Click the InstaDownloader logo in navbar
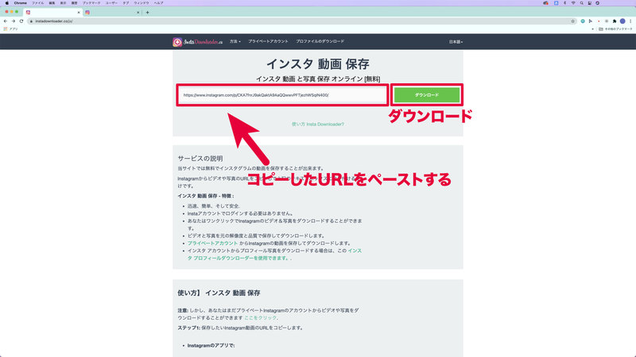The height and width of the screenshot is (357, 636). point(197,42)
